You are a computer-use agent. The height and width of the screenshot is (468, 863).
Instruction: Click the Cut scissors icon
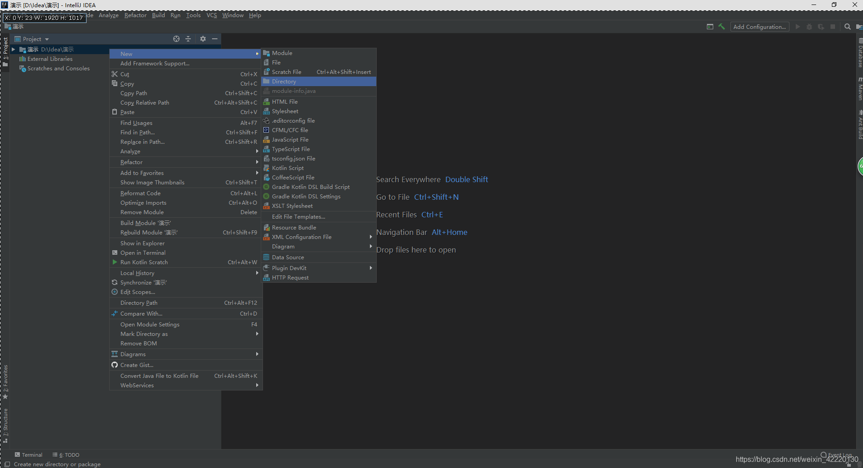pyautogui.click(x=115, y=74)
